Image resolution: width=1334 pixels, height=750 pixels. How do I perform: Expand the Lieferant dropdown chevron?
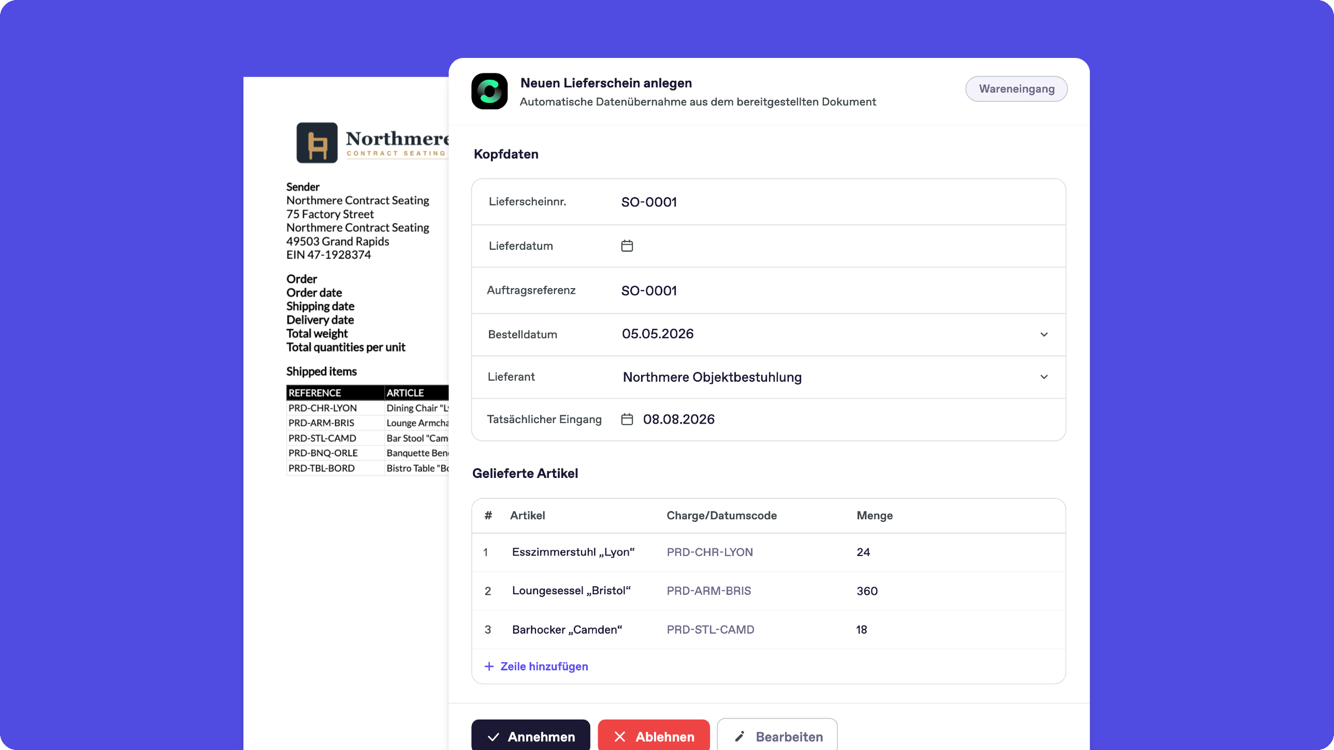pyautogui.click(x=1044, y=377)
